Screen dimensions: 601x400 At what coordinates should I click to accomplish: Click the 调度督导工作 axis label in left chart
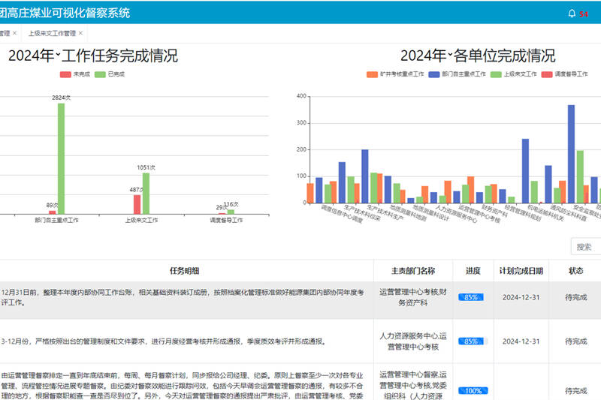click(x=227, y=220)
